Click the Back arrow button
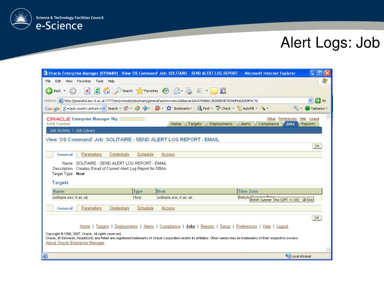Viewport: 384px width, 288px height. coord(49,91)
